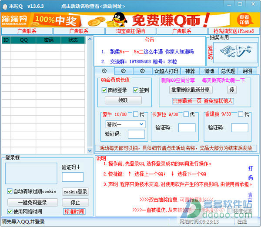Switch to tab ②
Viewport: 261px width, 227px height.
[124, 71]
